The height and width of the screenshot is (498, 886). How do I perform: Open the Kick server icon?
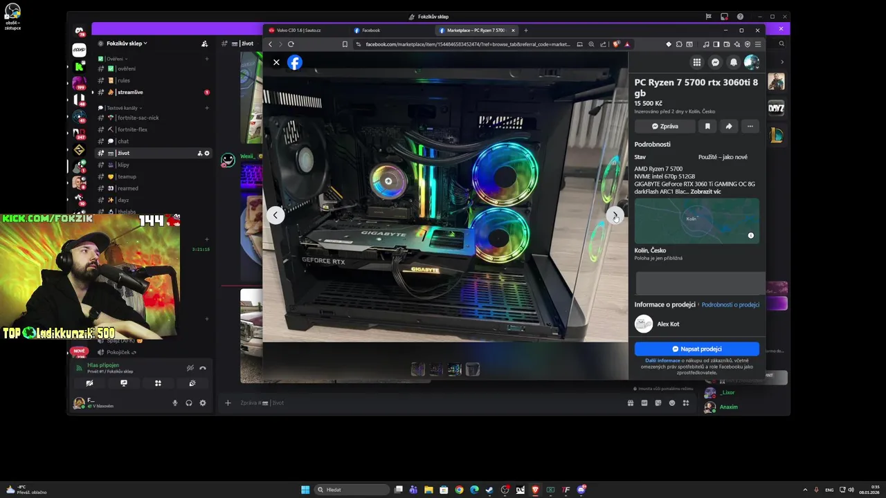click(x=80, y=66)
